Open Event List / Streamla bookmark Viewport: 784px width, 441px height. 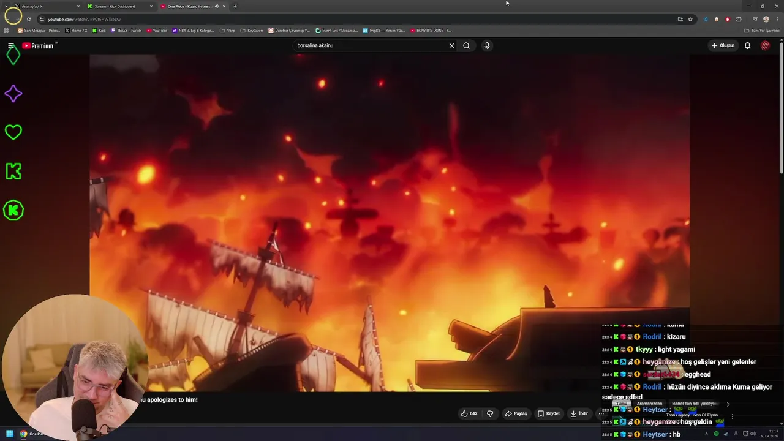pos(337,30)
